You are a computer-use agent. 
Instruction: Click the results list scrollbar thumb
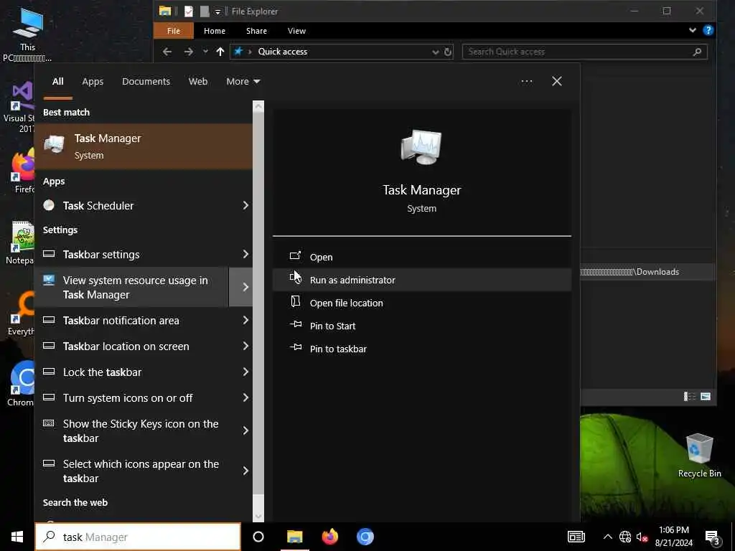click(258, 303)
